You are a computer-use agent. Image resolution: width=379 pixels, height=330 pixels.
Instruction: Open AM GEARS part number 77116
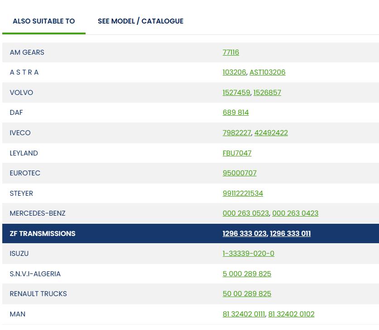pos(230,52)
